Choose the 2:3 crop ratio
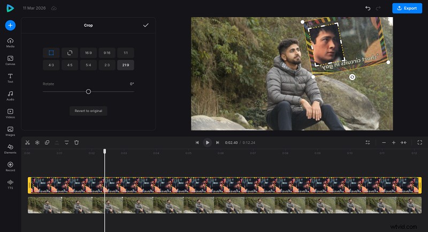 pyautogui.click(x=107, y=65)
